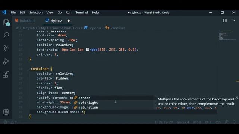Viewport: 239px width, 134px height.
Task: Open the Extensions view
Action: (6, 75)
